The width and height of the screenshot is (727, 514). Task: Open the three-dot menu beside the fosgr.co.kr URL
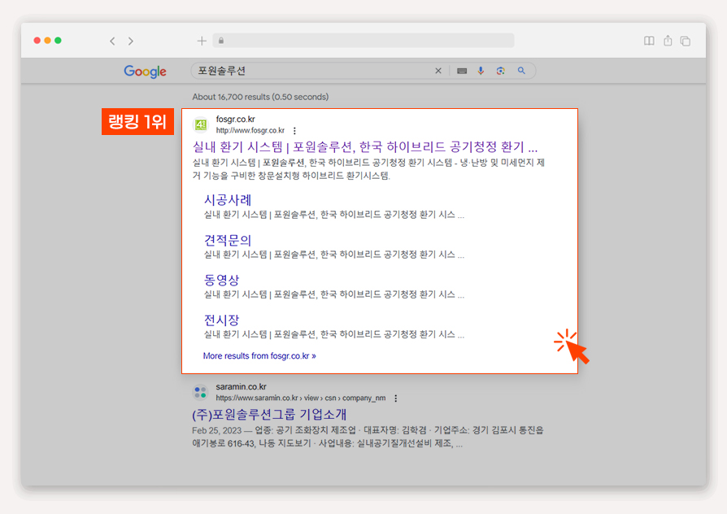coord(294,131)
